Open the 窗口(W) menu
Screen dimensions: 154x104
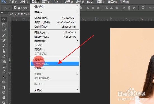(113, 2)
